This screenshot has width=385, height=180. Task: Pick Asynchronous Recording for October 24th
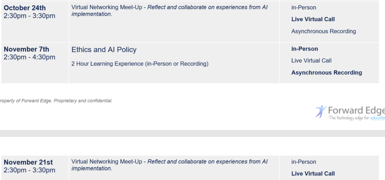point(323,31)
